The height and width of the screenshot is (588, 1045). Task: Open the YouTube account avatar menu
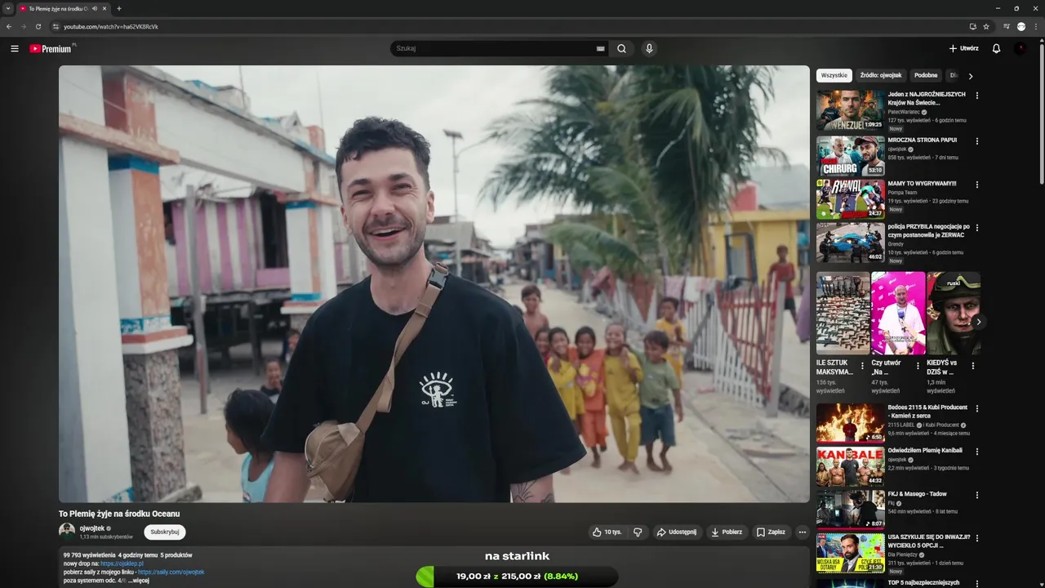point(1021,49)
